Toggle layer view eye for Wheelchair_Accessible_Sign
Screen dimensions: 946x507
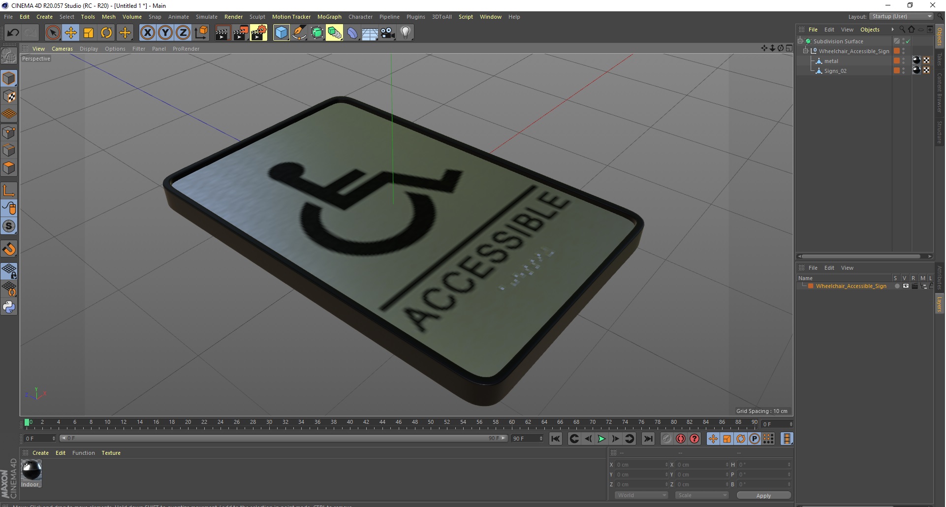tap(906, 286)
